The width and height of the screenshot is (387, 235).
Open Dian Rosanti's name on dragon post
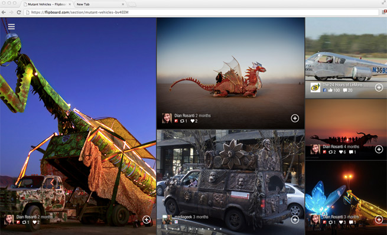(184, 115)
